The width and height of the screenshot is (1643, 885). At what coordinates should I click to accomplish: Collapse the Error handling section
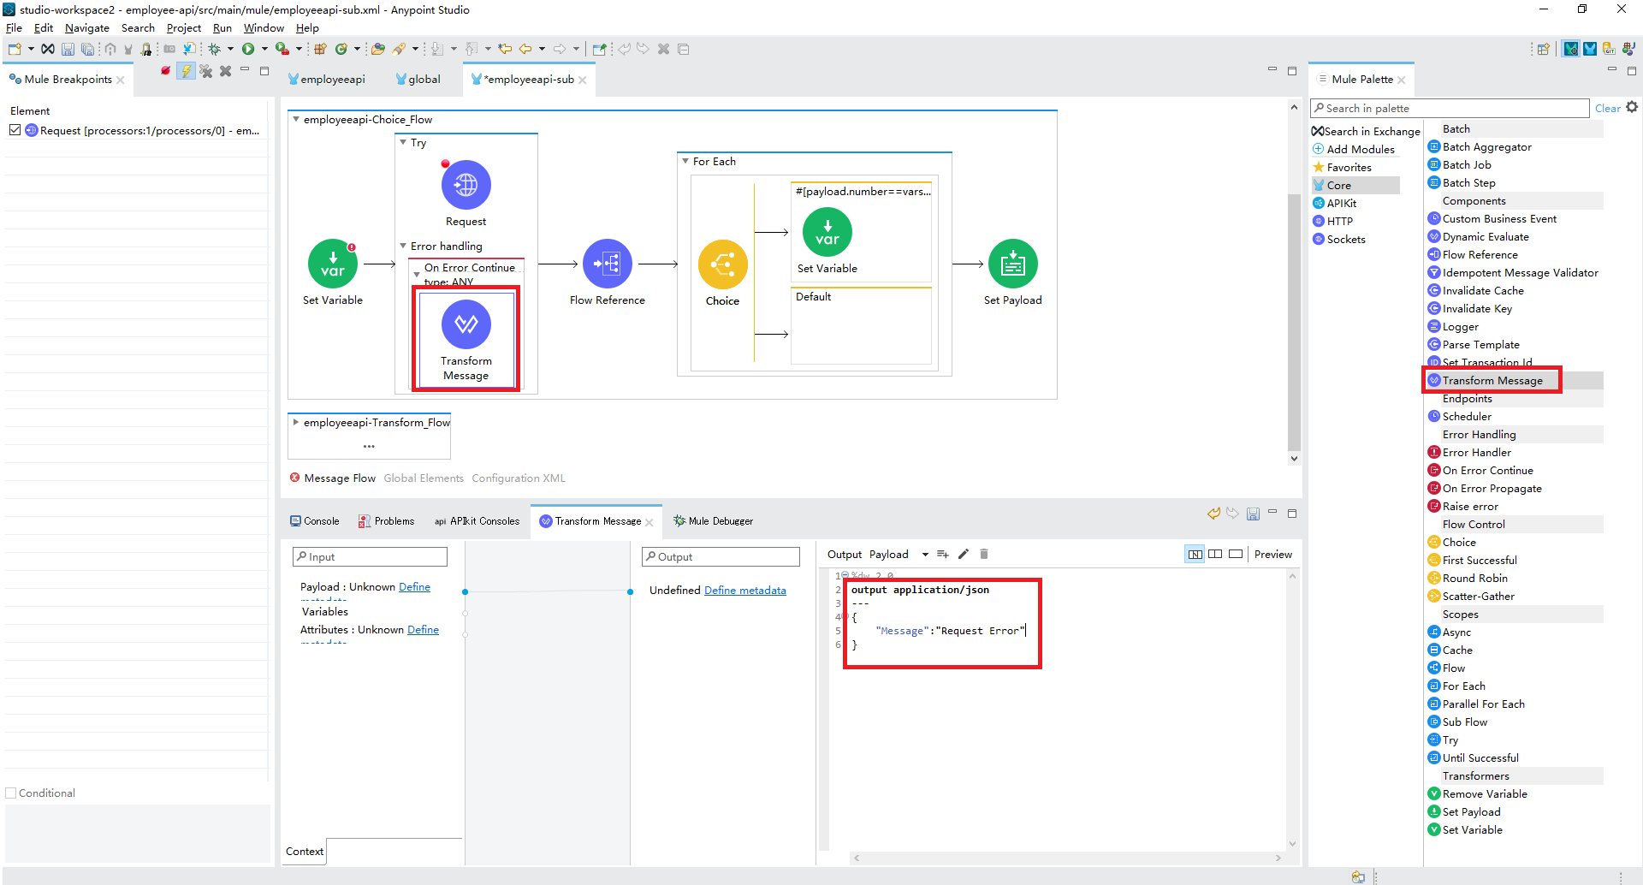tap(403, 246)
